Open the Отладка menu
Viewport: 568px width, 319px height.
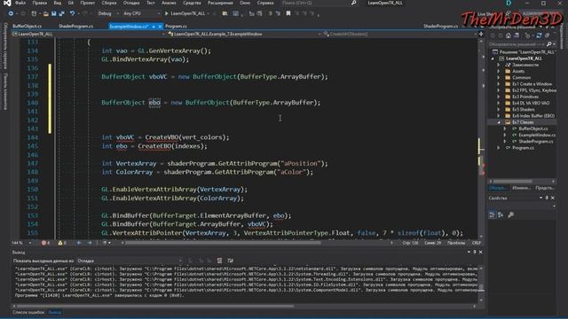click(x=131, y=3)
